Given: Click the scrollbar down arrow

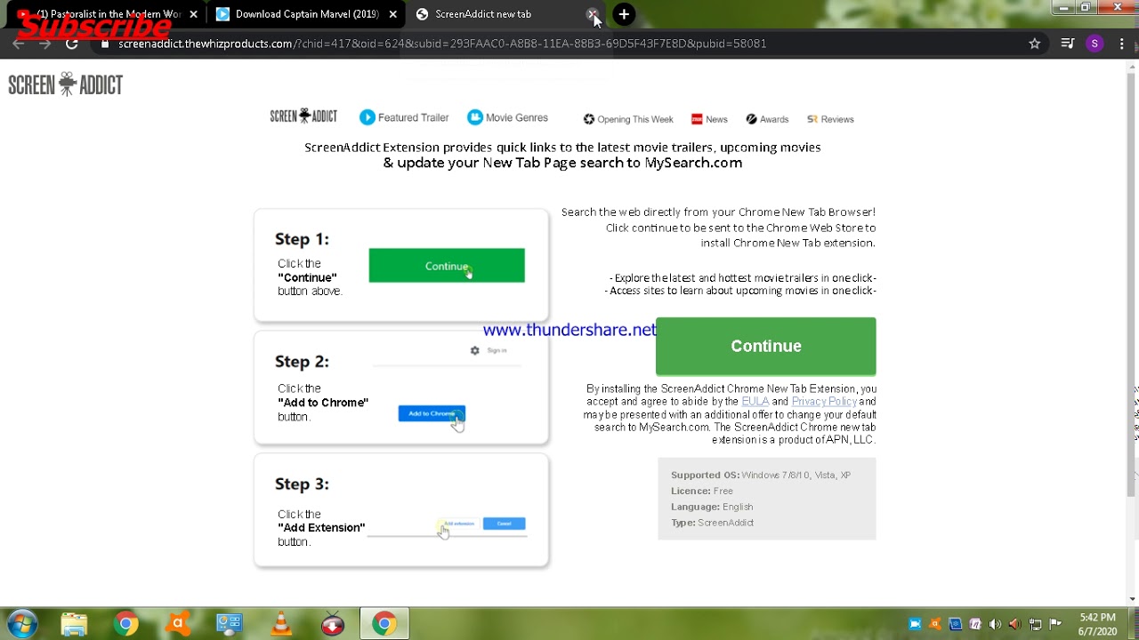Looking at the screenshot, I should point(1131,598).
